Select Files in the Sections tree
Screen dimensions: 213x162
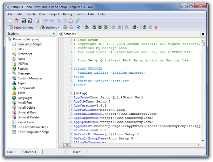(21, 49)
